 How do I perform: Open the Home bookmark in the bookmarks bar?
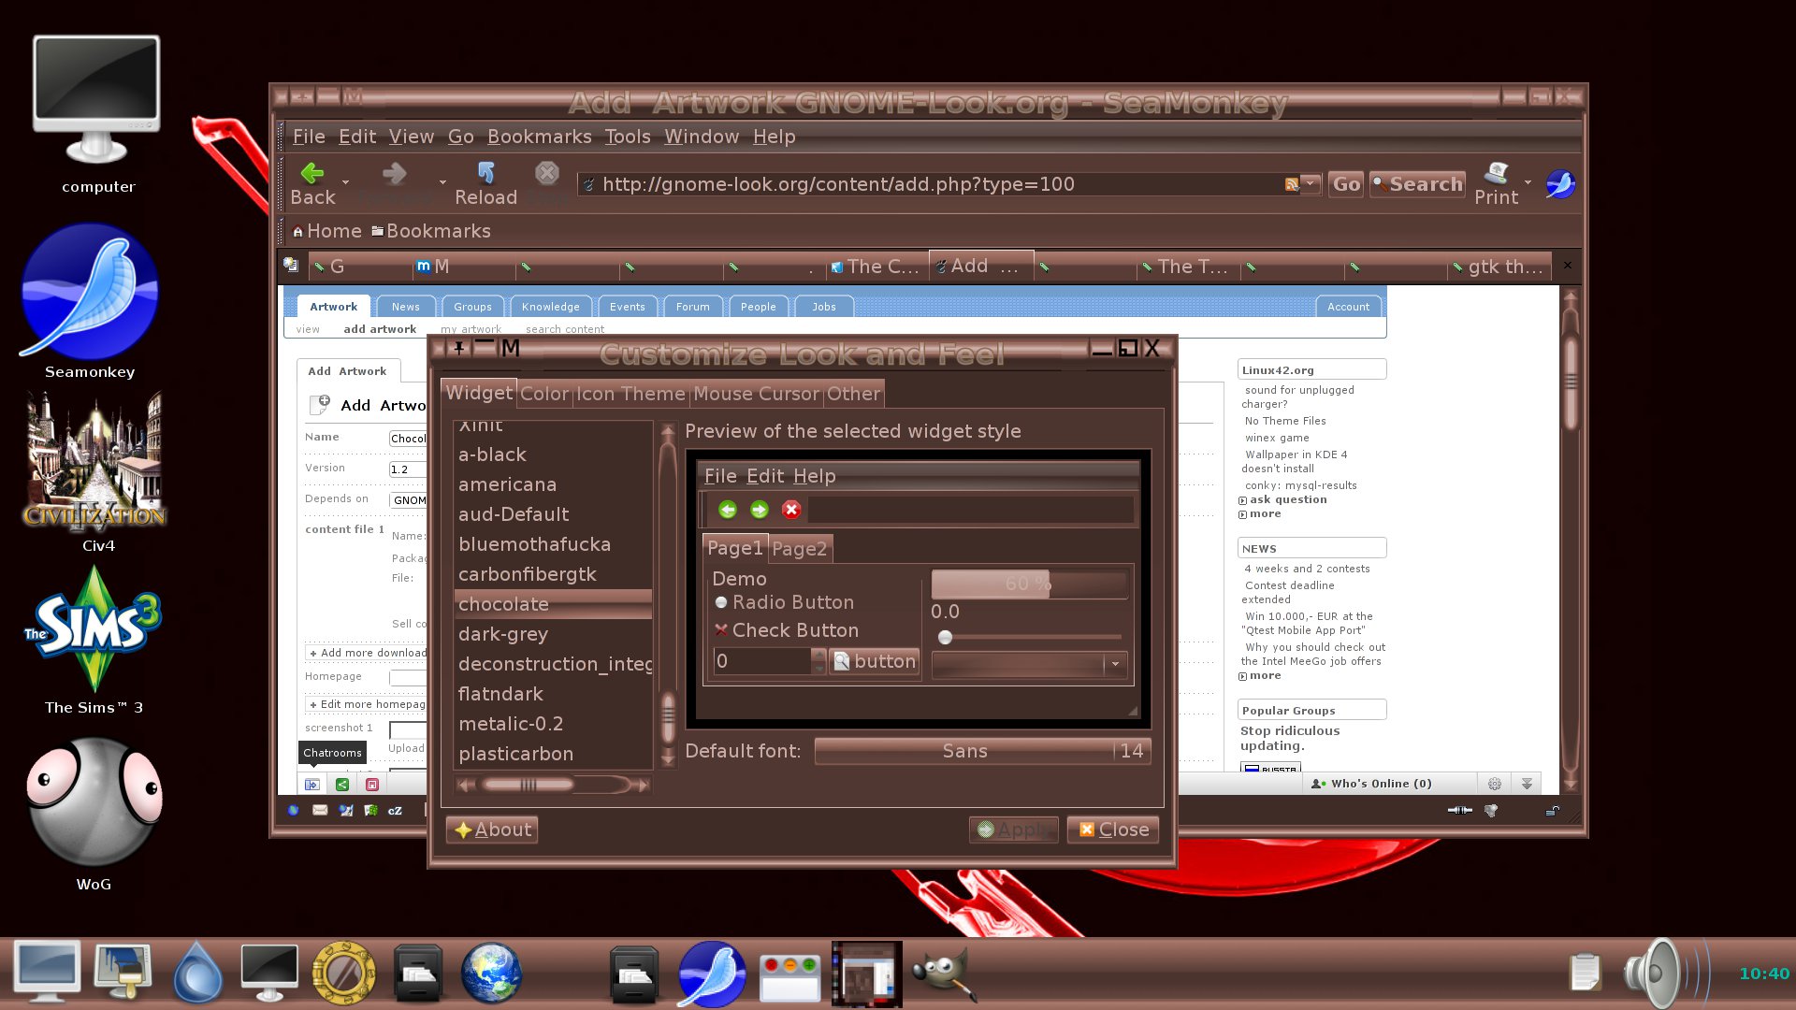326,231
